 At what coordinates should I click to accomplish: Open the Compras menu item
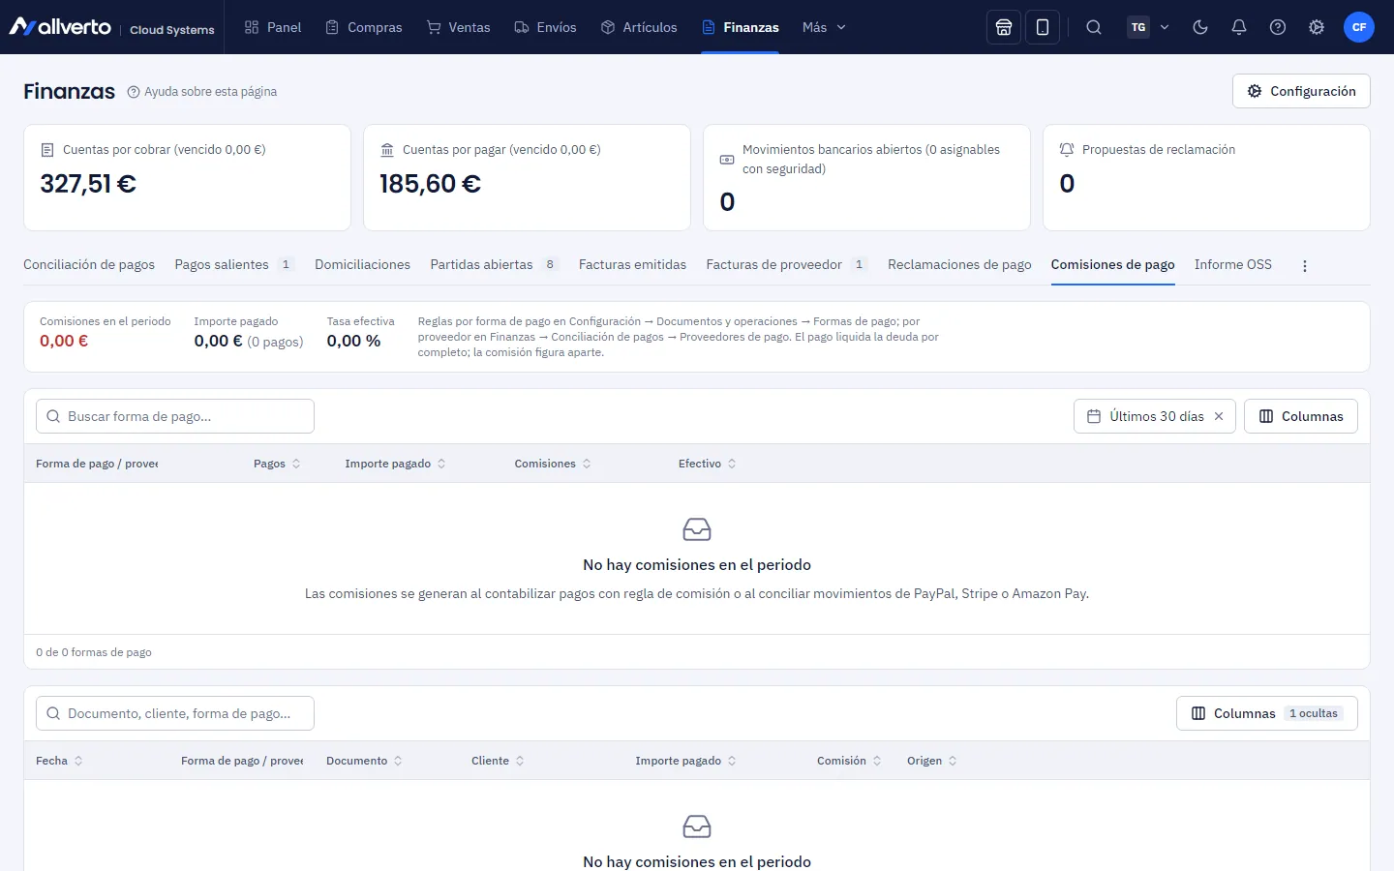[364, 27]
